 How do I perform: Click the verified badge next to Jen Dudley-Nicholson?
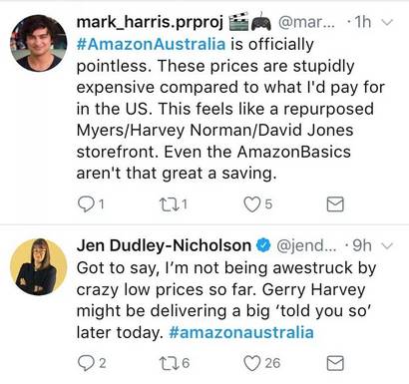click(263, 245)
